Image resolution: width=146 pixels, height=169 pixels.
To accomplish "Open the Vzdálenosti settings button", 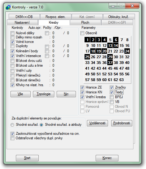I will [x=97, y=123].
